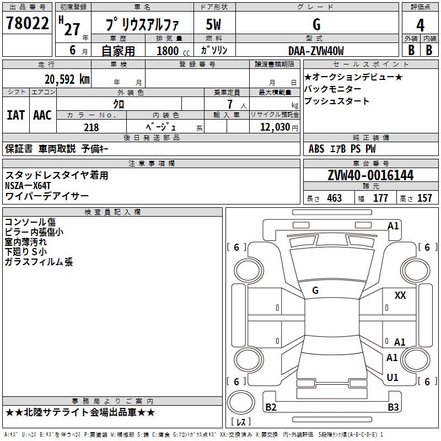Select inspector note ピラー内張傷小
441x441 pixels.
[x=34, y=232]
